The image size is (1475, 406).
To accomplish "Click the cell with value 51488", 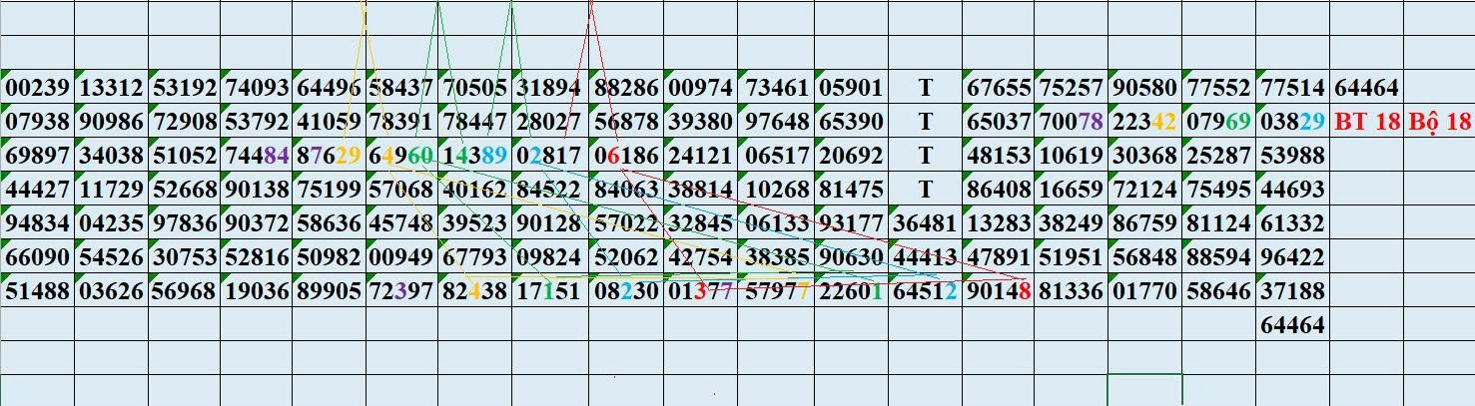I will point(37,291).
